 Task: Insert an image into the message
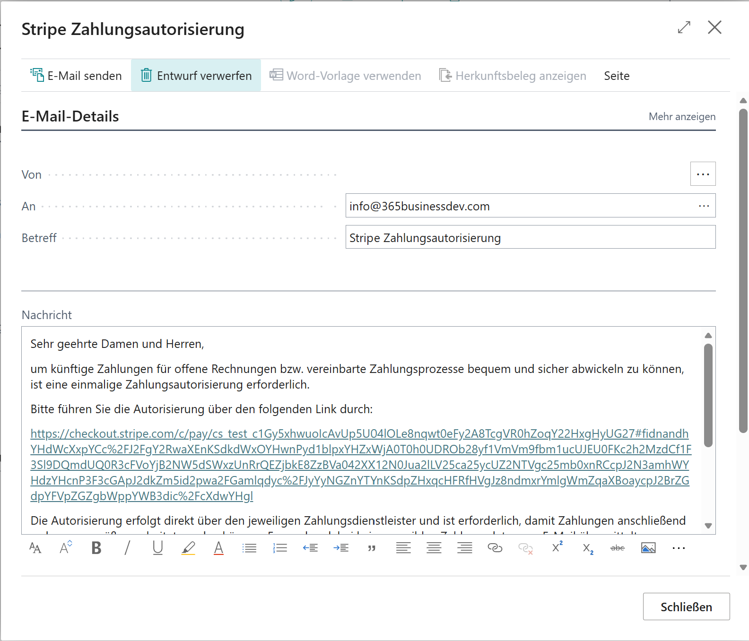(648, 548)
